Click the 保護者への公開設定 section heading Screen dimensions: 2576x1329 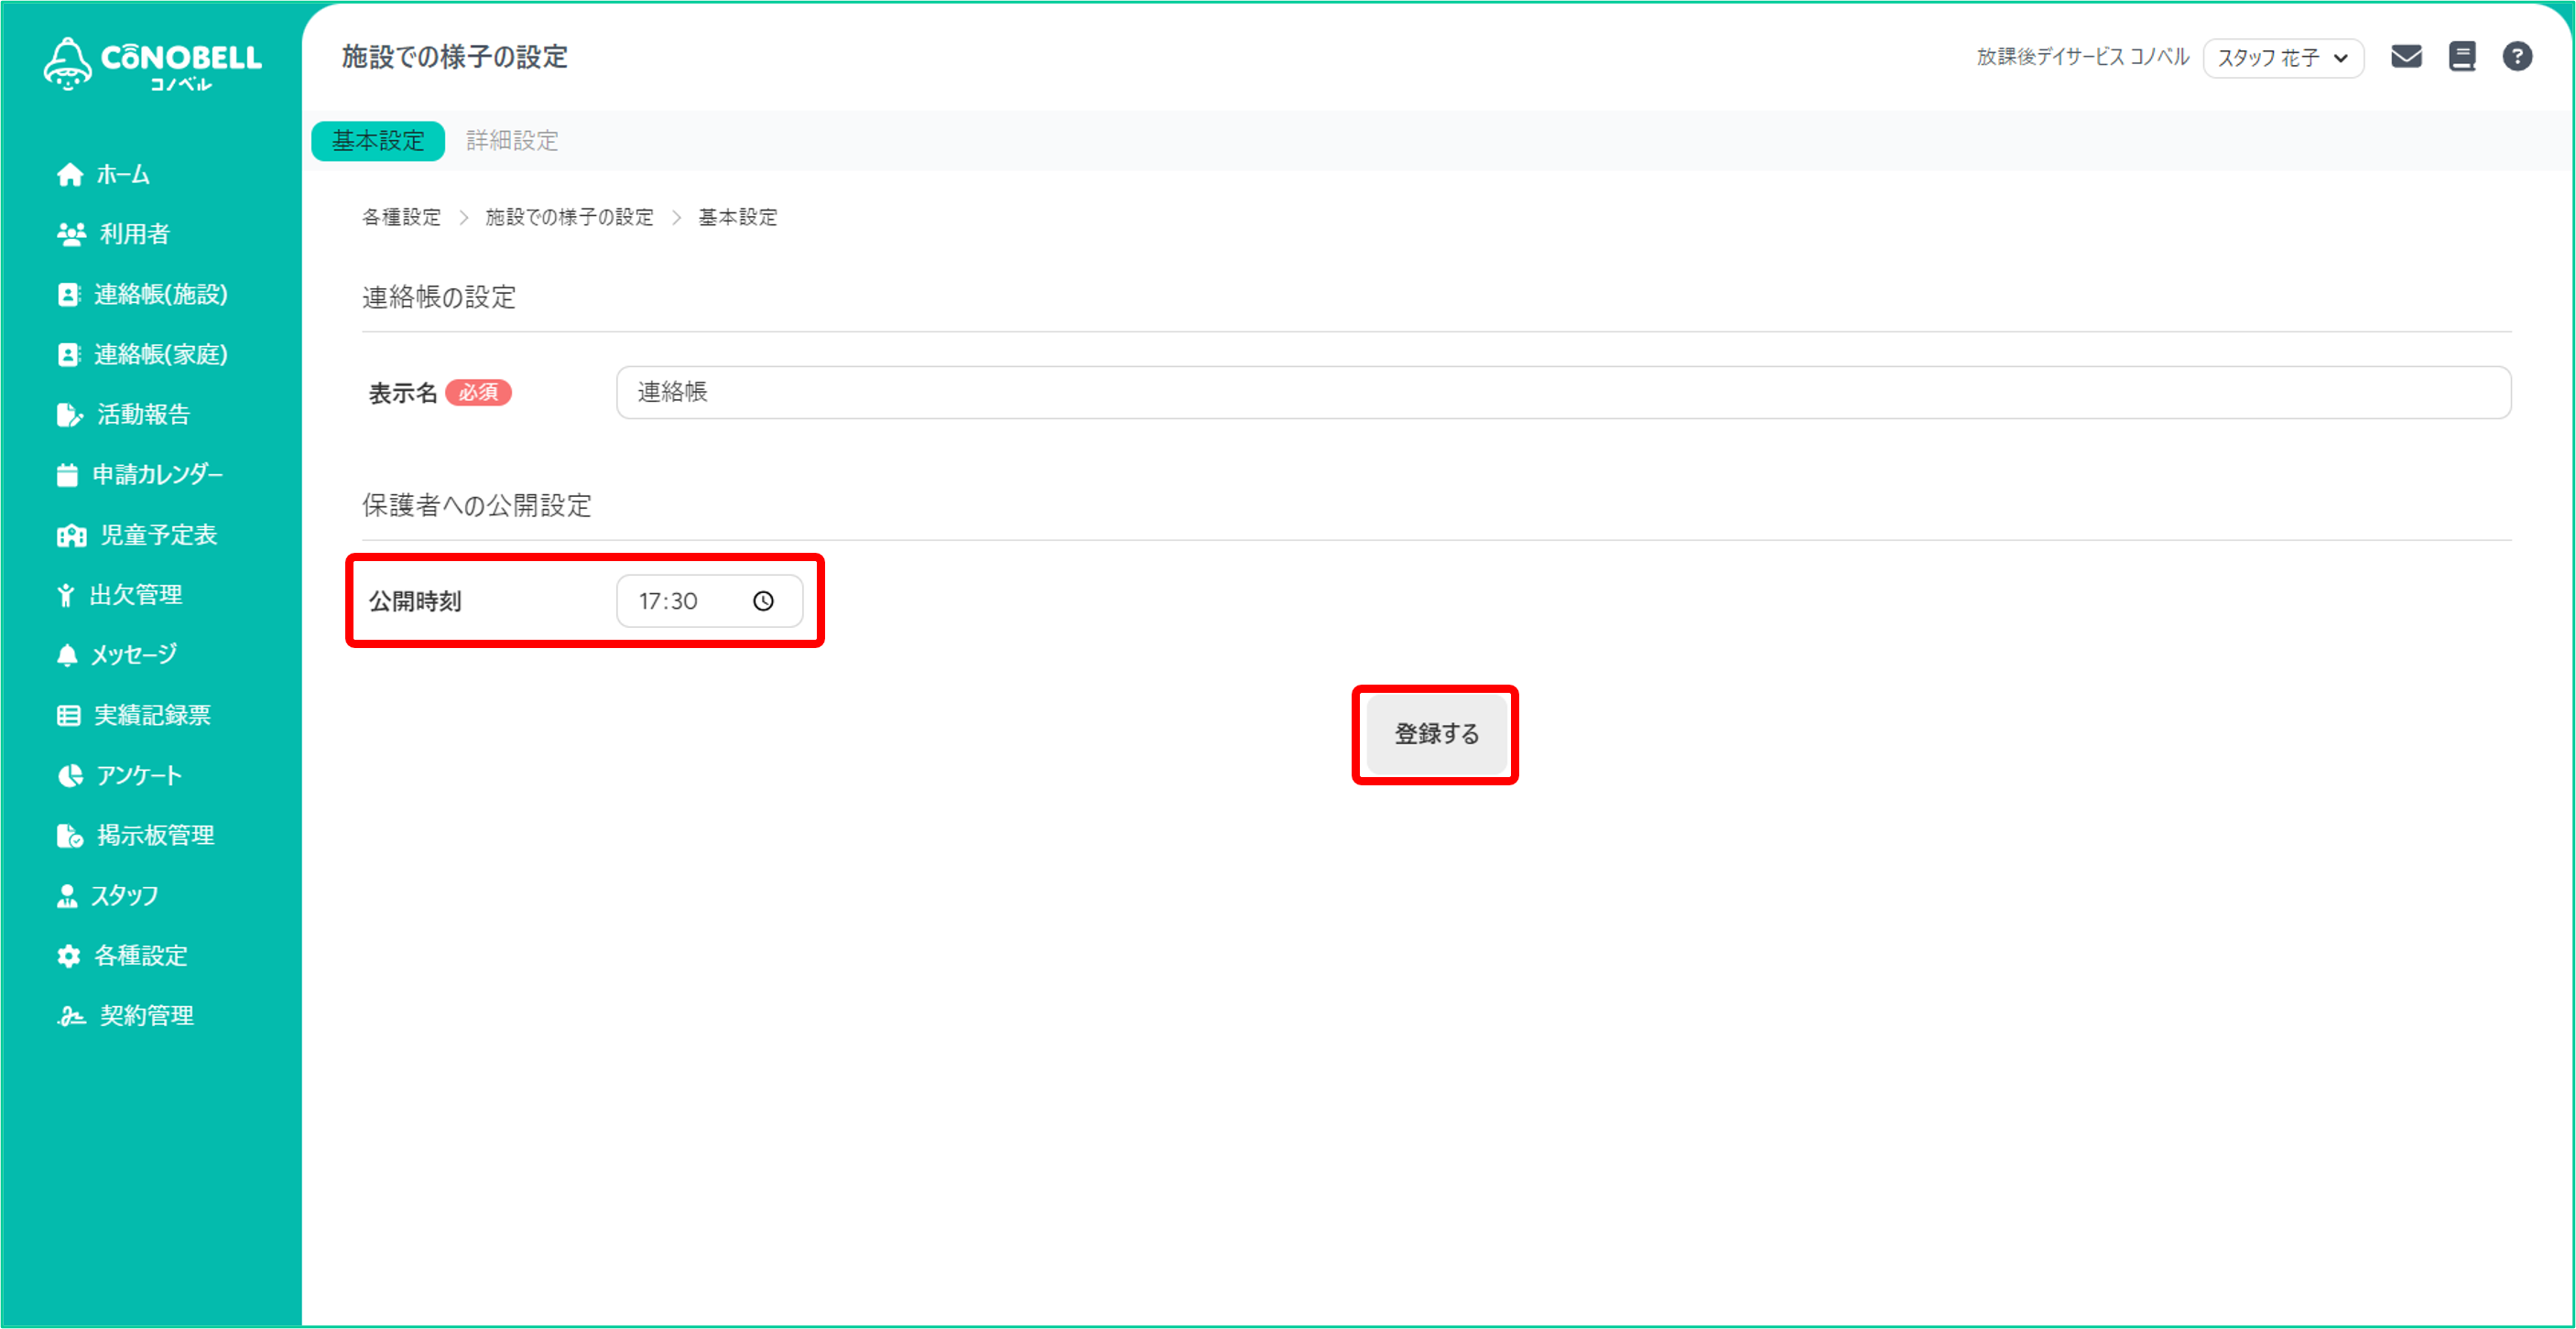pos(477,505)
